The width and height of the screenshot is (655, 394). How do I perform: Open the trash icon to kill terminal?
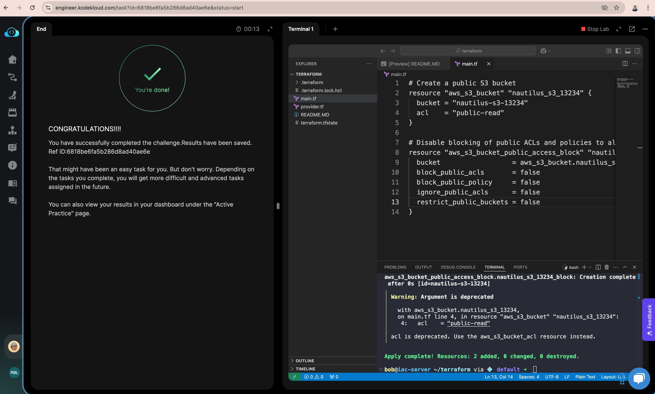(x=607, y=267)
